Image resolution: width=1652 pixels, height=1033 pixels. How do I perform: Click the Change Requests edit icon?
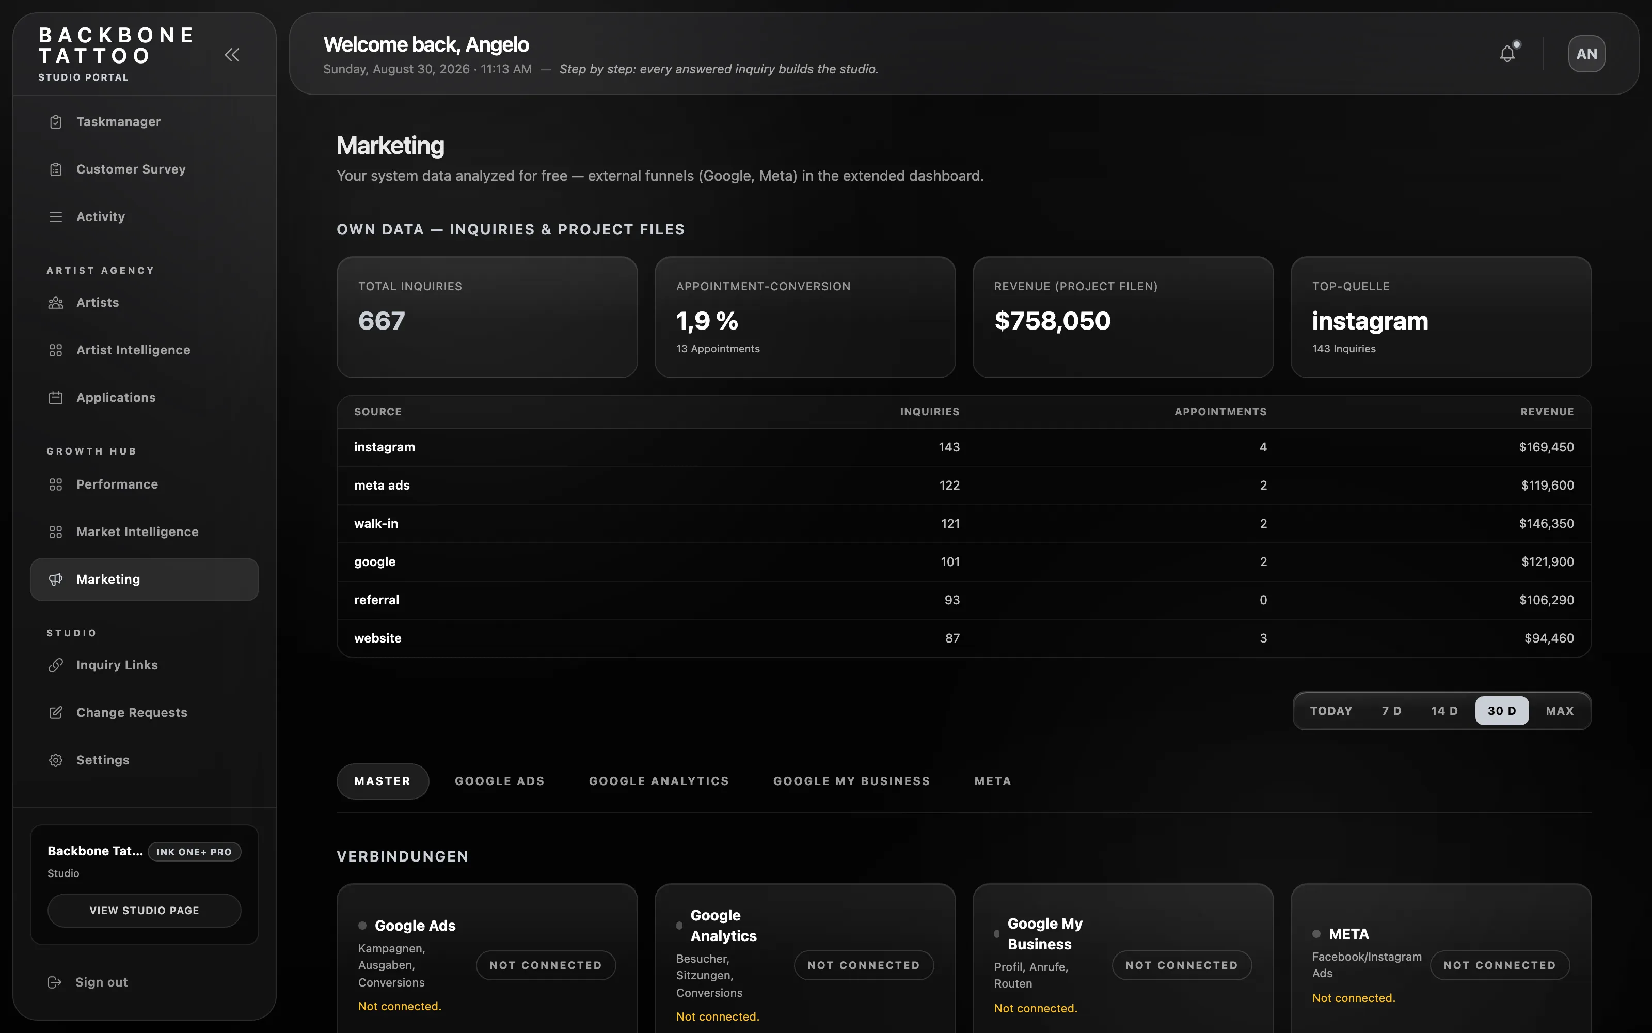tap(56, 713)
